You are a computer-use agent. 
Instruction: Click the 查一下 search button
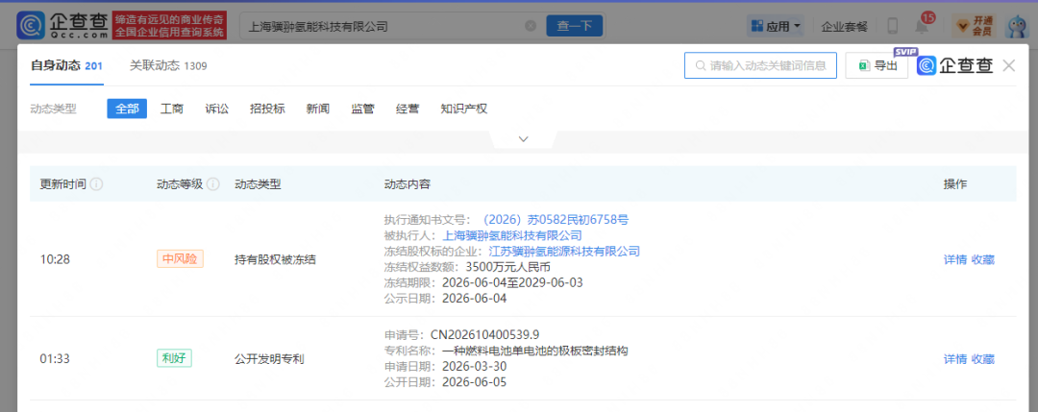(574, 27)
